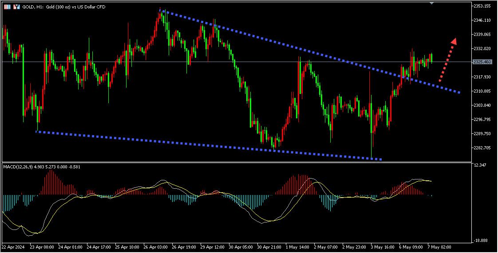Click the 22 Apr 2024 time label
498x253 pixels.
[x=13, y=246]
